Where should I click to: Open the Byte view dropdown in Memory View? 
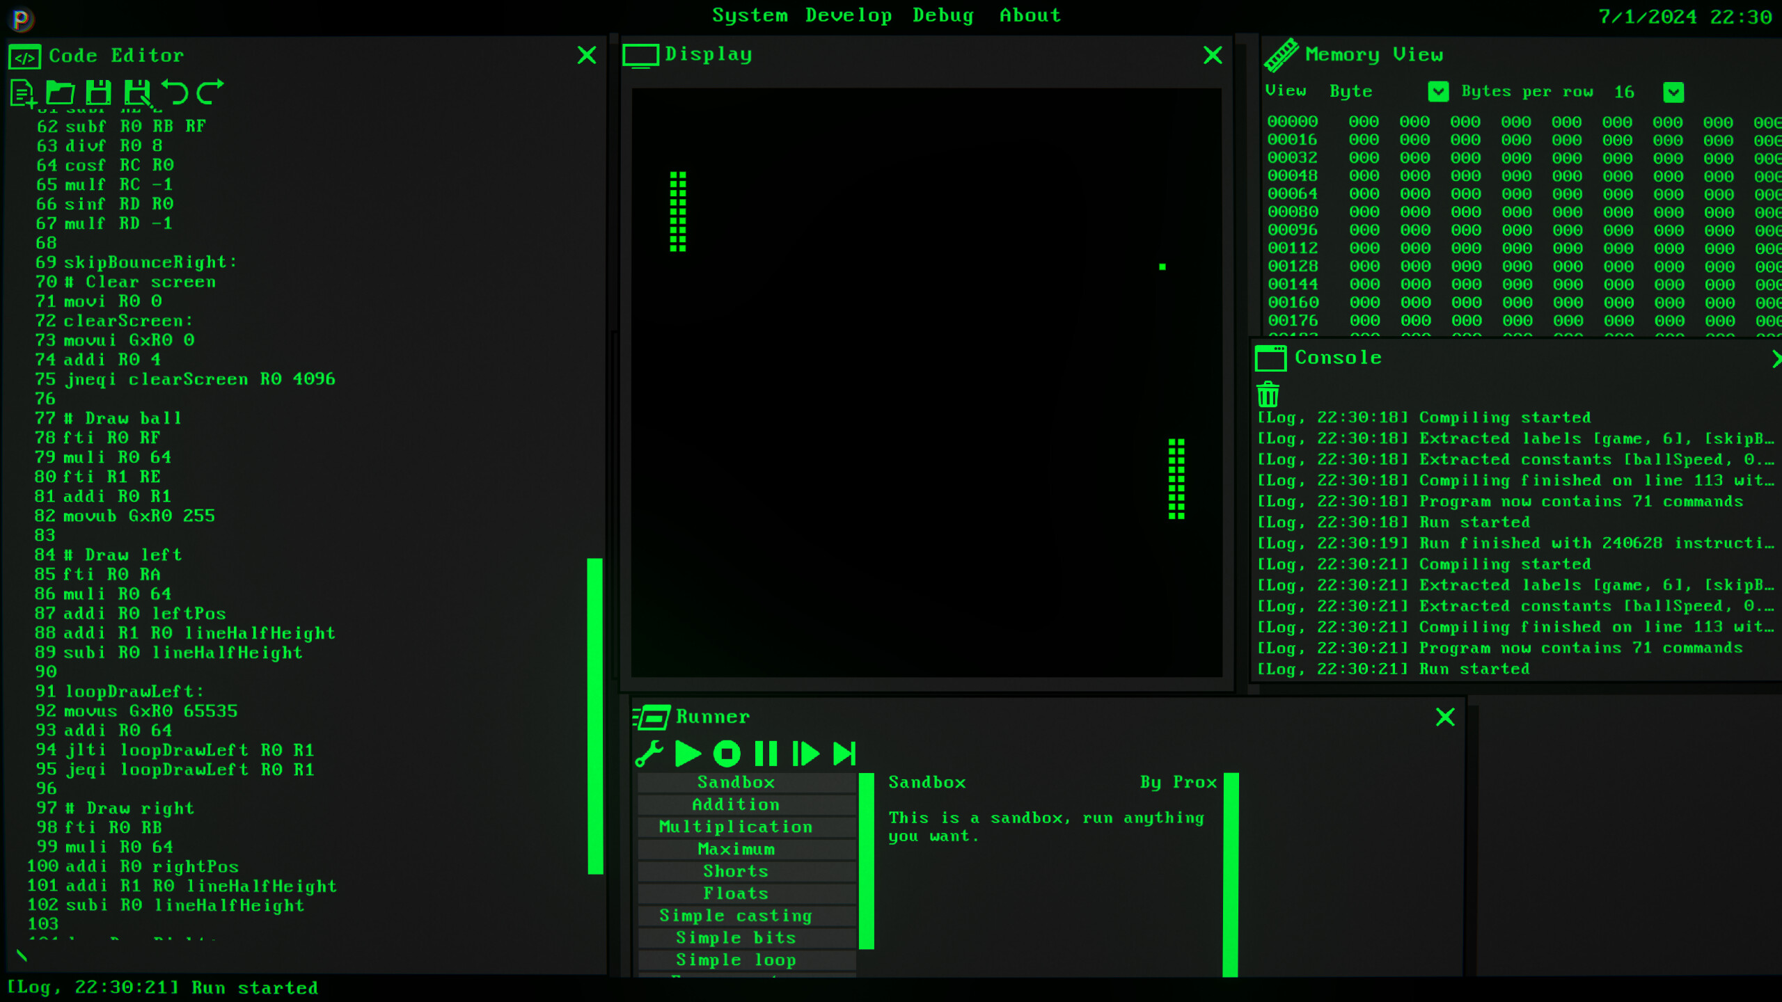[1438, 91]
